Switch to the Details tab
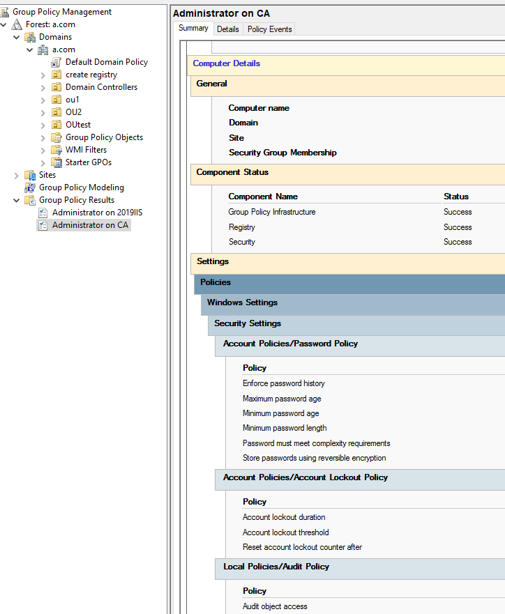The height and width of the screenshot is (614, 505). [x=228, y=29]
